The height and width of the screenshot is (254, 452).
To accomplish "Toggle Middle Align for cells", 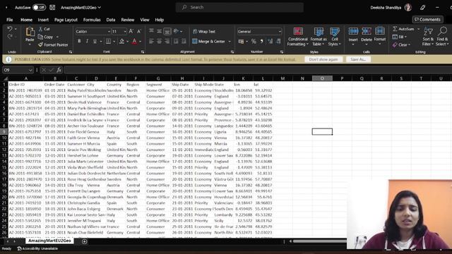I will coord(159,31).
